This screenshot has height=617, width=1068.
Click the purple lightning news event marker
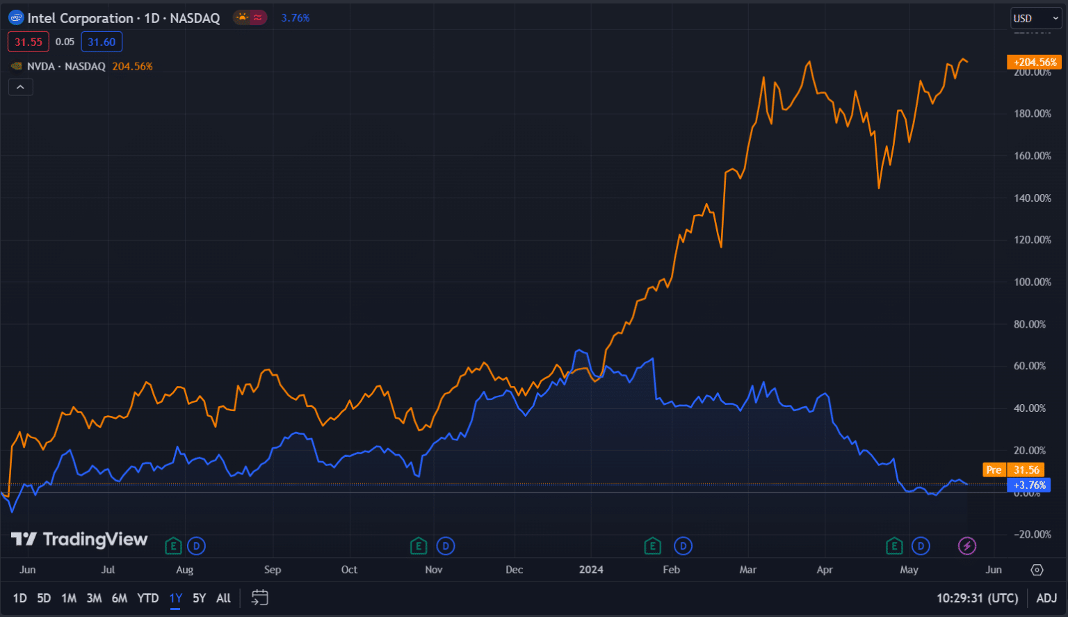967,546
